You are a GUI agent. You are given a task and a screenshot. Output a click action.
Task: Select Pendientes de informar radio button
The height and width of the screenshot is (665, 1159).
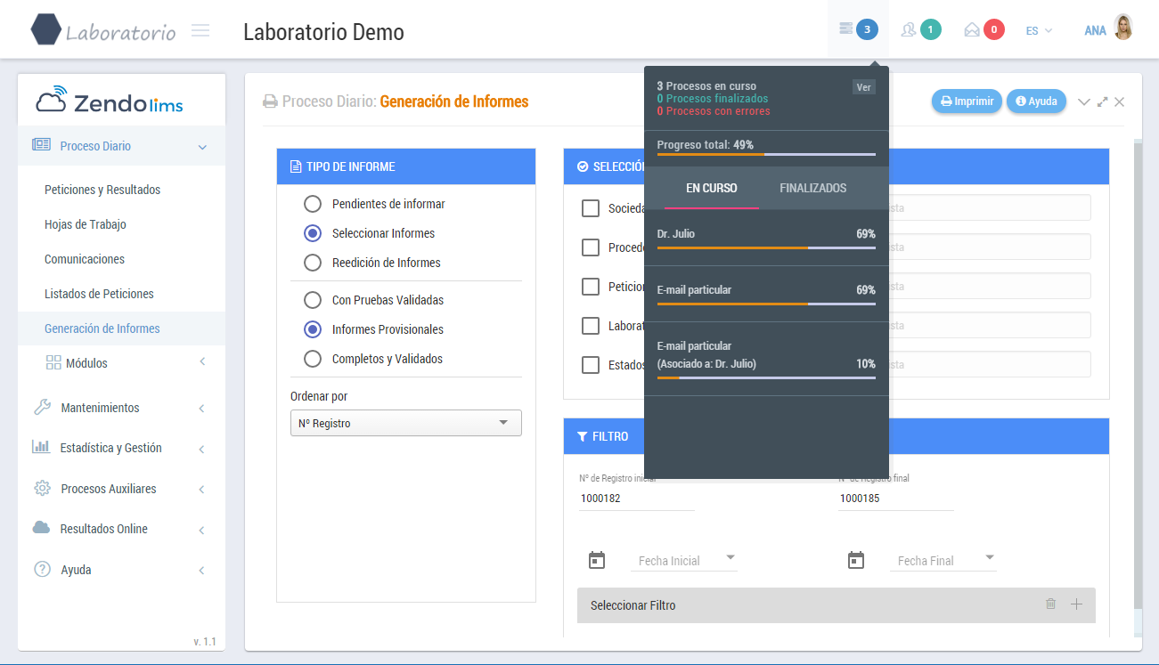313,204
